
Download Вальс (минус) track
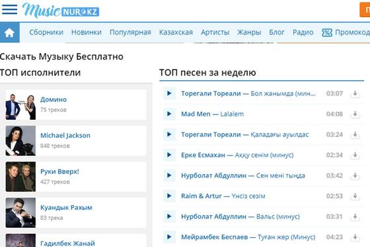tap(355, 217)
